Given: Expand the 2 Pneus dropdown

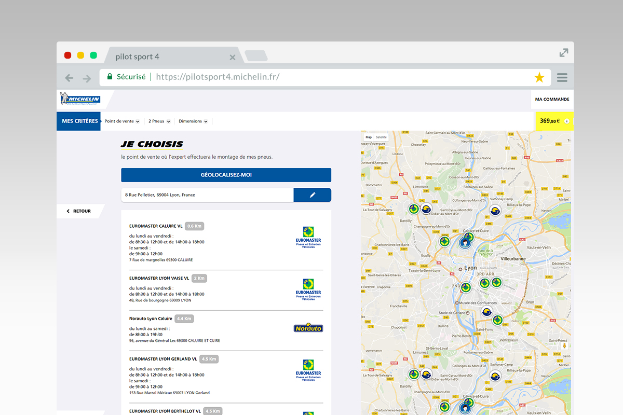Looking at the screenshot, I should [159, 121].
